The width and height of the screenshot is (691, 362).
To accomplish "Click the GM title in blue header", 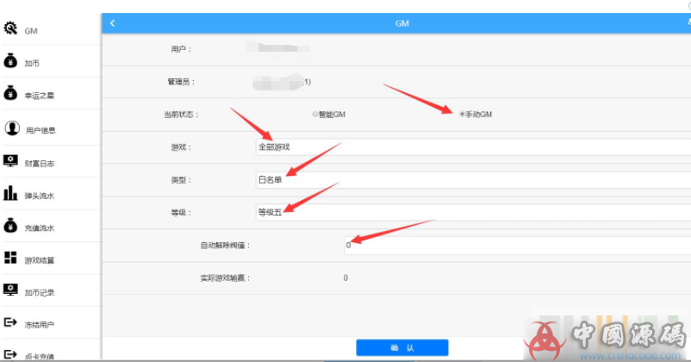I will pyautogui.click(x=402, y=23).
